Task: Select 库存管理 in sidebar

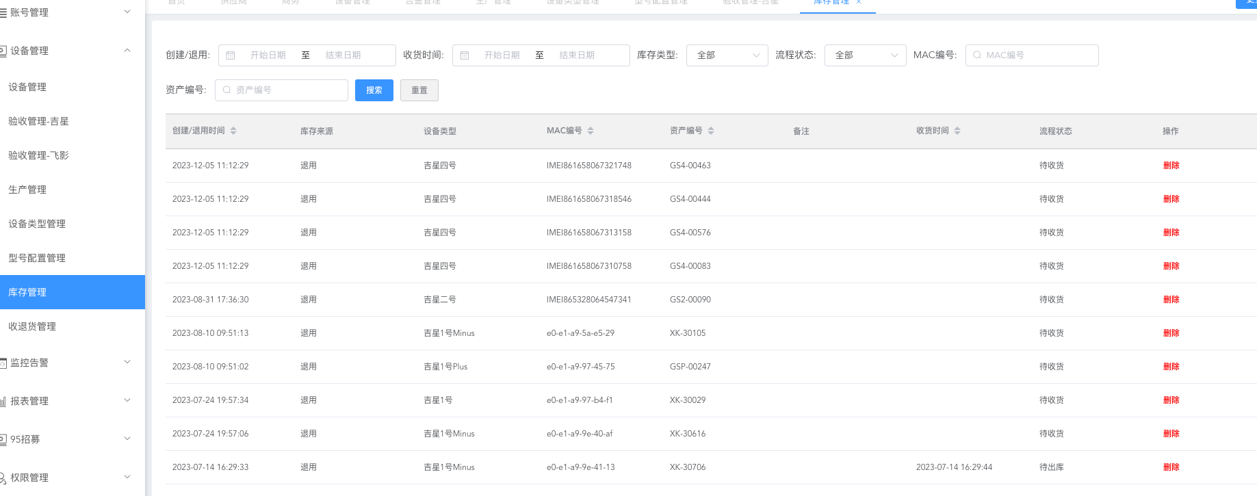Action: pyautogui.click(x=73, y=292)
